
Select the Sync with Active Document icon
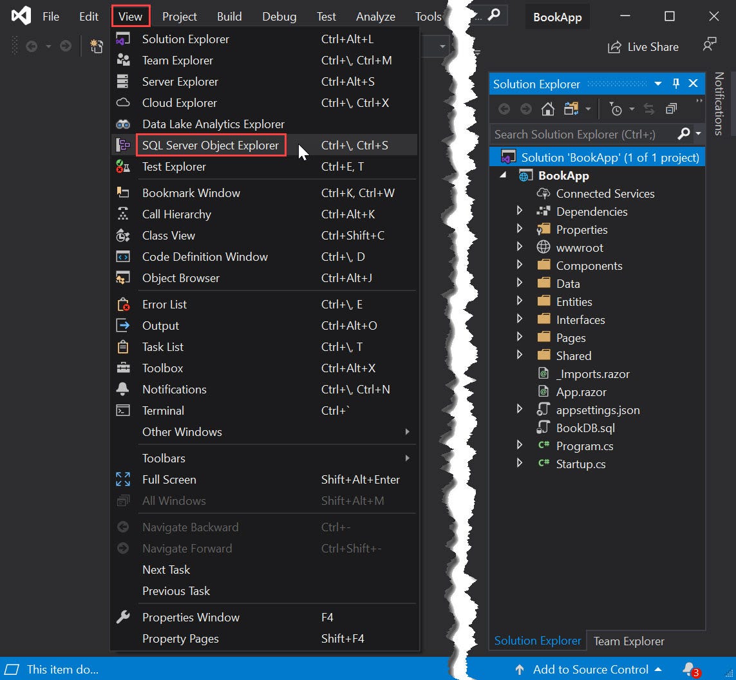click(x=649, y=109)
